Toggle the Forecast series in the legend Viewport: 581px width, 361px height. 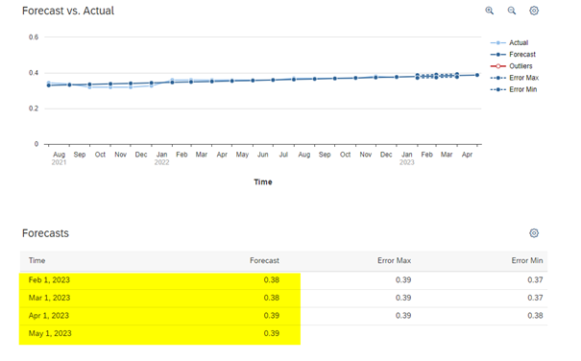tap(513, 55)
